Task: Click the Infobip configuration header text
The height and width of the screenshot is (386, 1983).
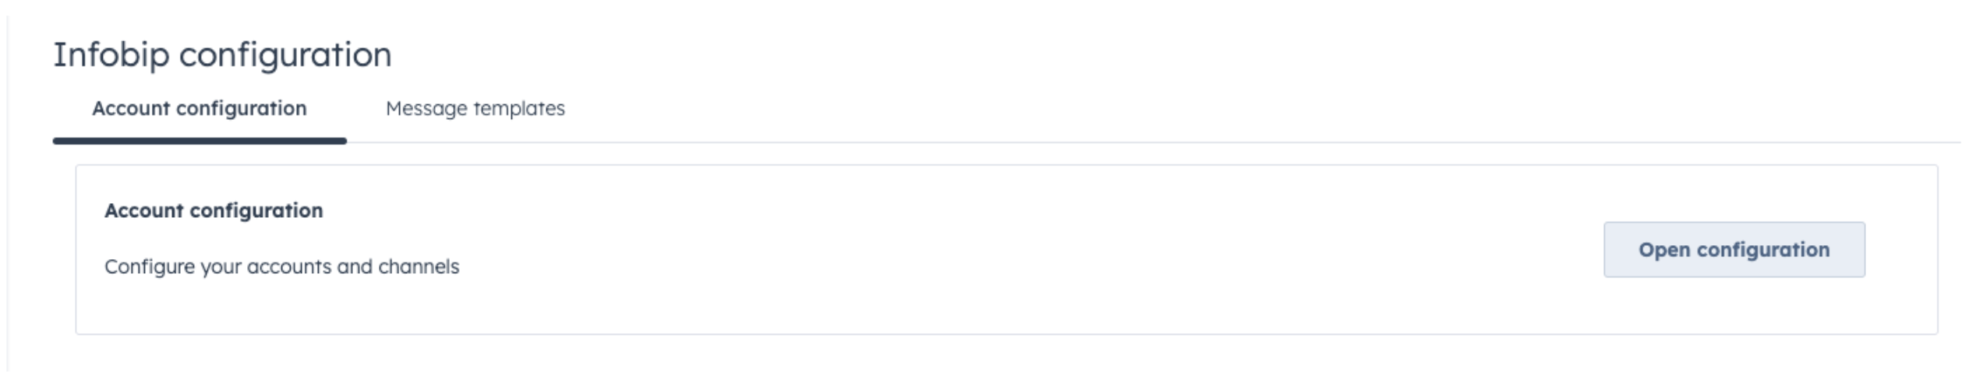Action: [222, 54]
